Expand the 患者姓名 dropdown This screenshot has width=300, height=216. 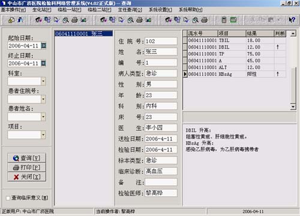click(x=43, y=117)
